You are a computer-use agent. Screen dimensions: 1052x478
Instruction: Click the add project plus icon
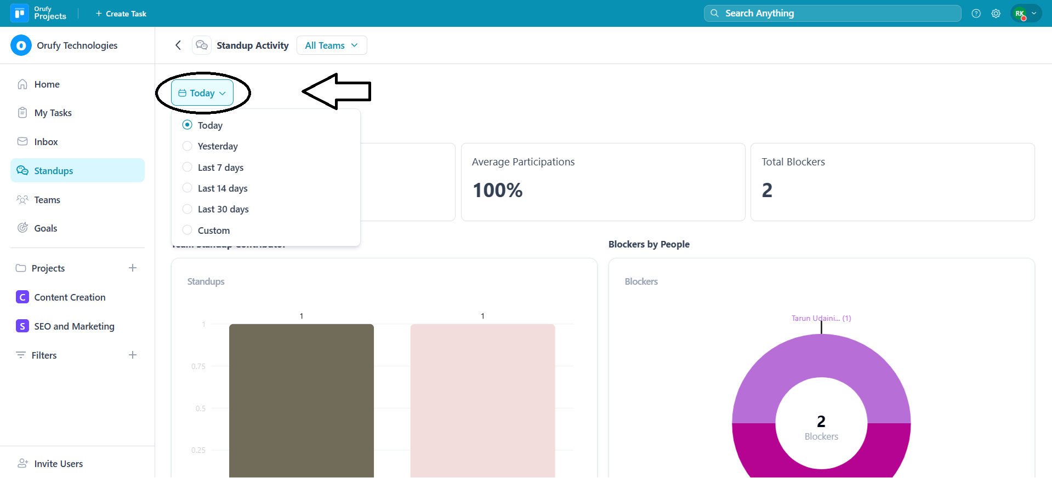click(x=132, y=268)
